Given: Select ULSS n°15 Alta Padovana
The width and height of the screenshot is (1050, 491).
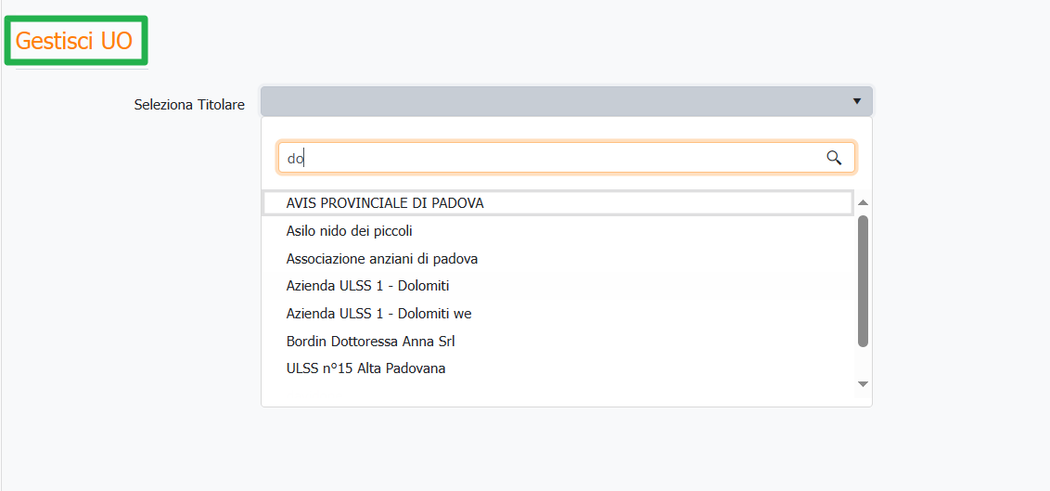Looking at the screenshot, I should (366, 368).
